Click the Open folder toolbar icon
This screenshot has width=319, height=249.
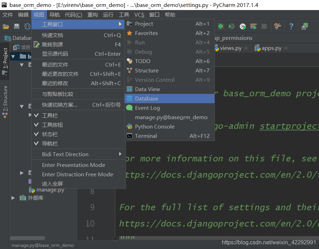(x=6, y=26)
